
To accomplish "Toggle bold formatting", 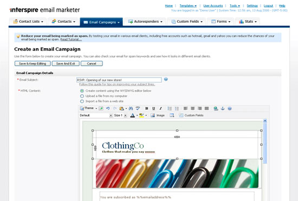I will [x=146, y=108].
